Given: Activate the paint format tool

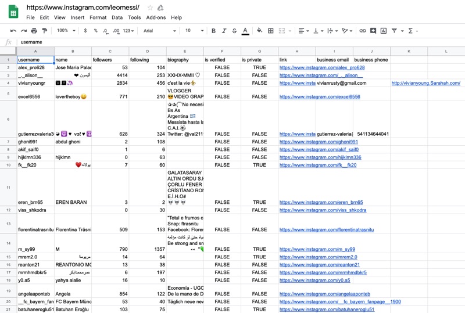Looking at the screenshot, I should (45, 31).
